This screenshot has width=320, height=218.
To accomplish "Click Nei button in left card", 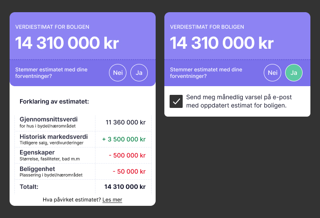I will 118,73.
